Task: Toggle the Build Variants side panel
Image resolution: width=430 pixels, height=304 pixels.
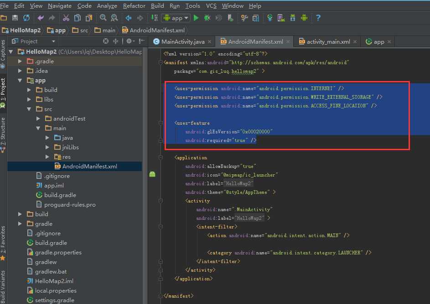Action: pos(3,286)
